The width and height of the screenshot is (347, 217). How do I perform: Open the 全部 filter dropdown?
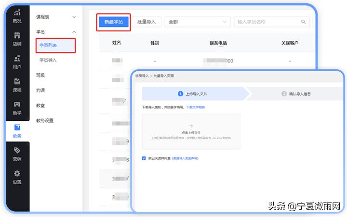(x=198, y=22)
